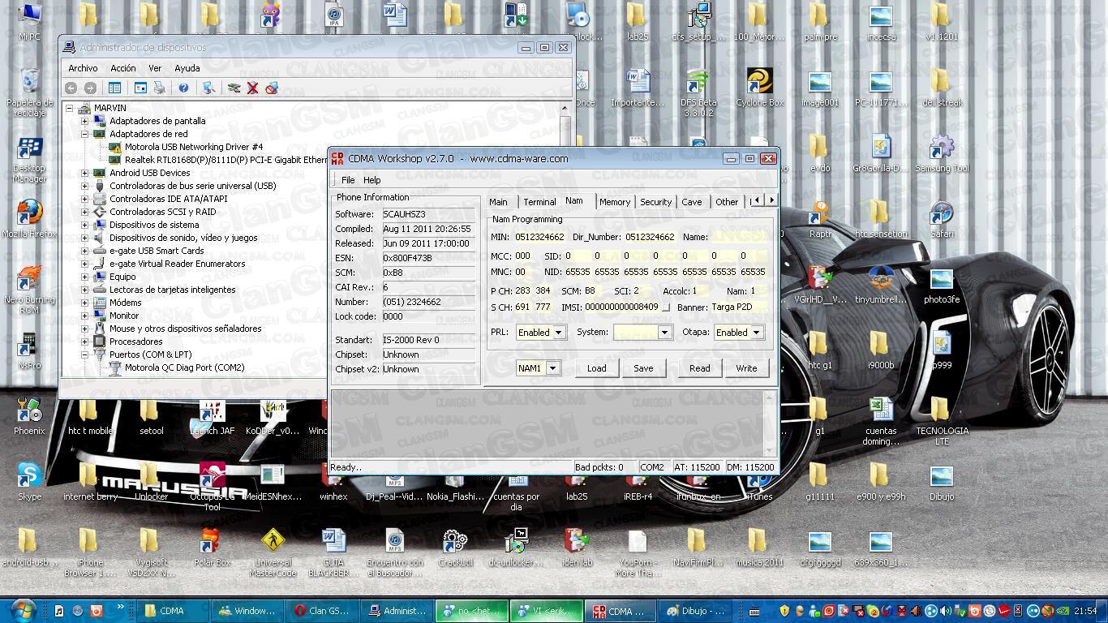Open Help menu in CDMA Workshop

coord(371,180)
